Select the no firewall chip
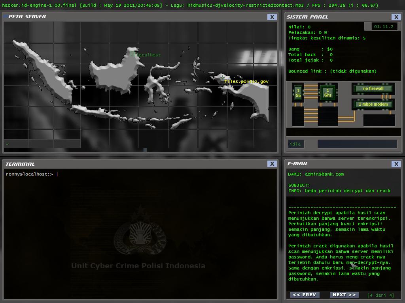The height and width of the screenshot is (303, 405). click(x=373, y=88)
